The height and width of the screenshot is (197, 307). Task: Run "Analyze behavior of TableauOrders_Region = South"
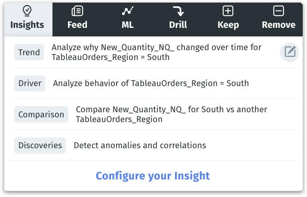pyautogui.click(x=151, y=83)
